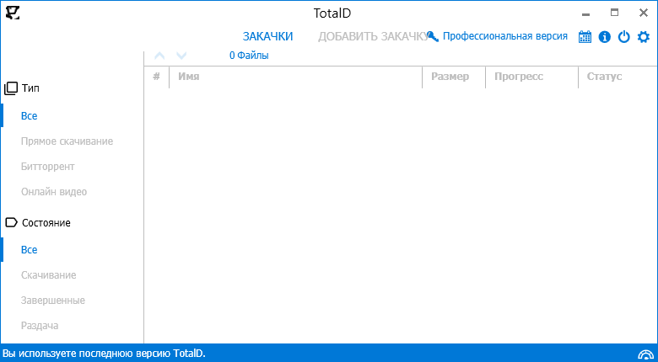Close the TotalD window
The height and width of the screenshot is (362, 658).
[x=644, y=13]
